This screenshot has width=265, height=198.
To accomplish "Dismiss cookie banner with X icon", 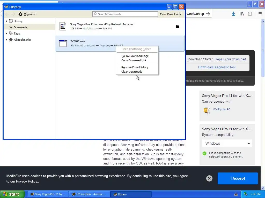I will pos(209,178).
